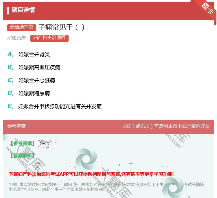
Task: Click the 题目详情 header title
Action: coord(23,10)
